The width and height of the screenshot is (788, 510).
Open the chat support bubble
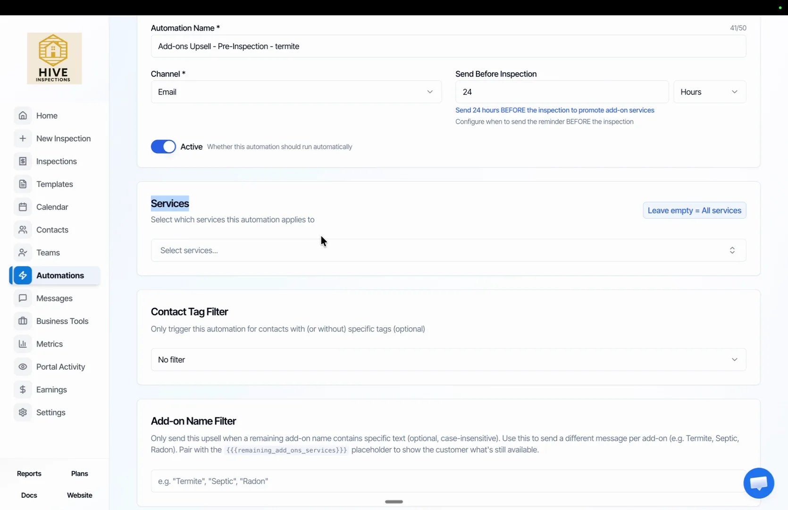coord(759,483)
